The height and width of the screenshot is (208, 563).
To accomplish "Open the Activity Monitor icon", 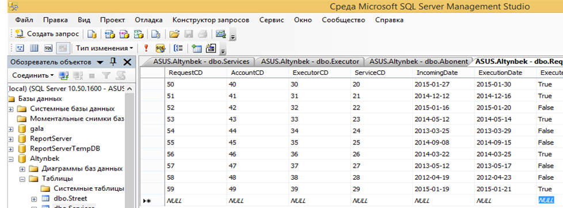I will 220,34.
